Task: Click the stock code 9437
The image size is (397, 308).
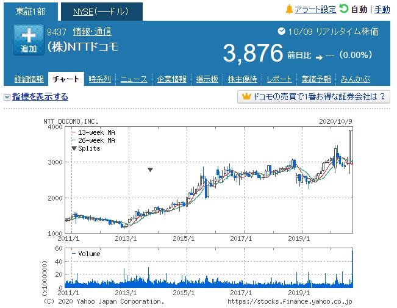Action: coord(57,32)
